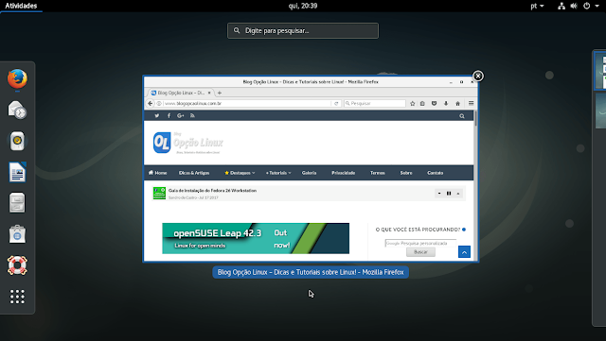Click the Firefox page vertical scrollbar
The image size is (606, 341).
[475, 185]
